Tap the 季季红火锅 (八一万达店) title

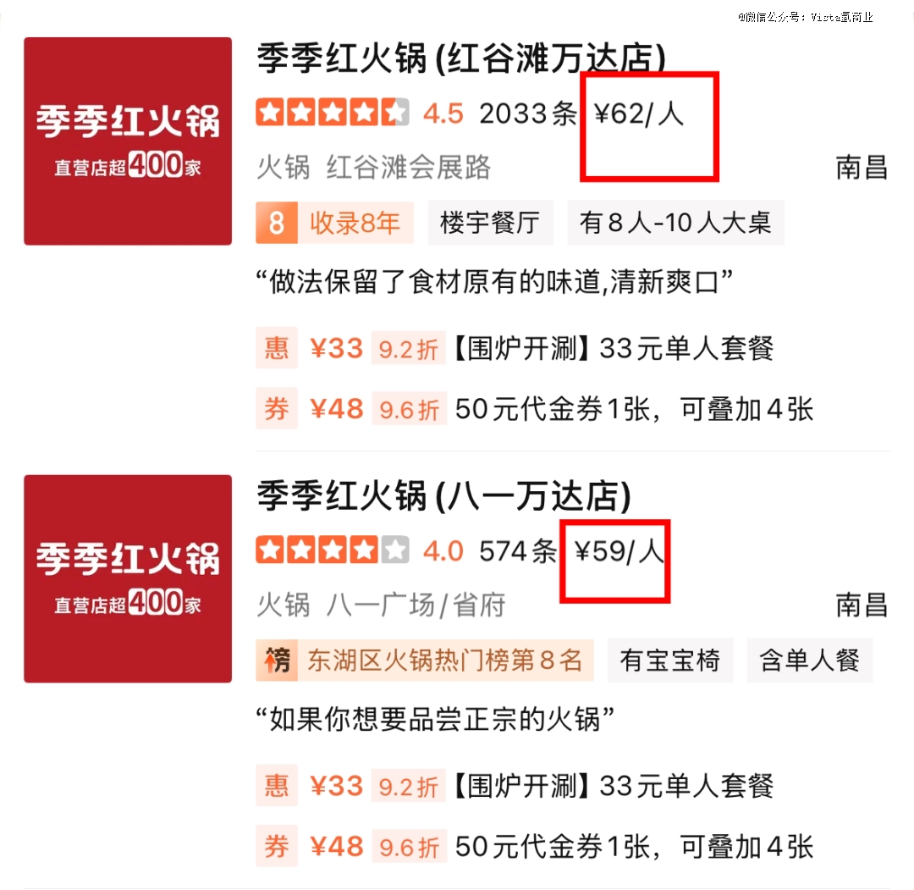443,495
